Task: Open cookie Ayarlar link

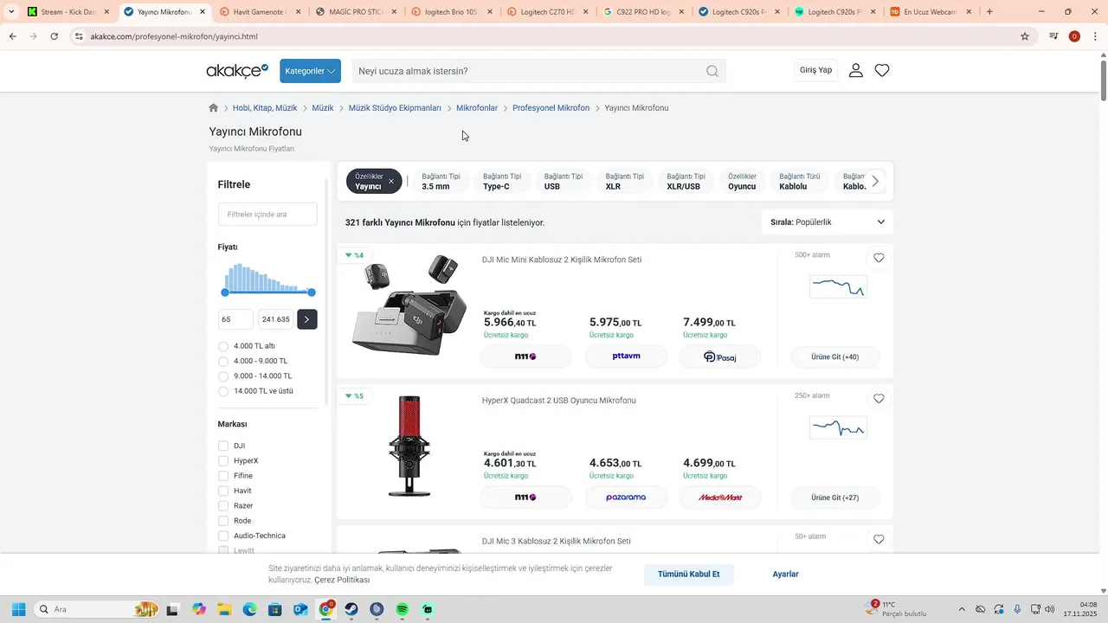Action: tap(785, 575)
